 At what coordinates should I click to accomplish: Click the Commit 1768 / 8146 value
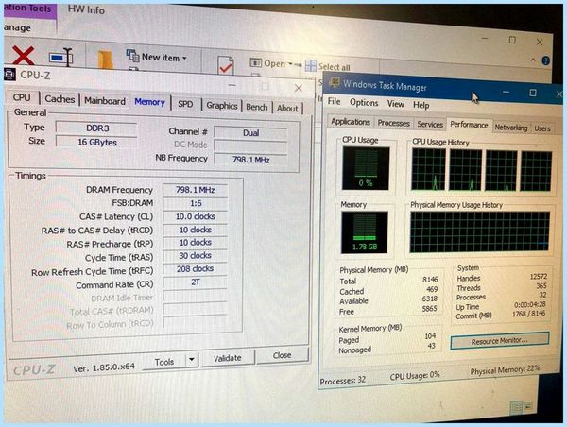tap(528, 314)
